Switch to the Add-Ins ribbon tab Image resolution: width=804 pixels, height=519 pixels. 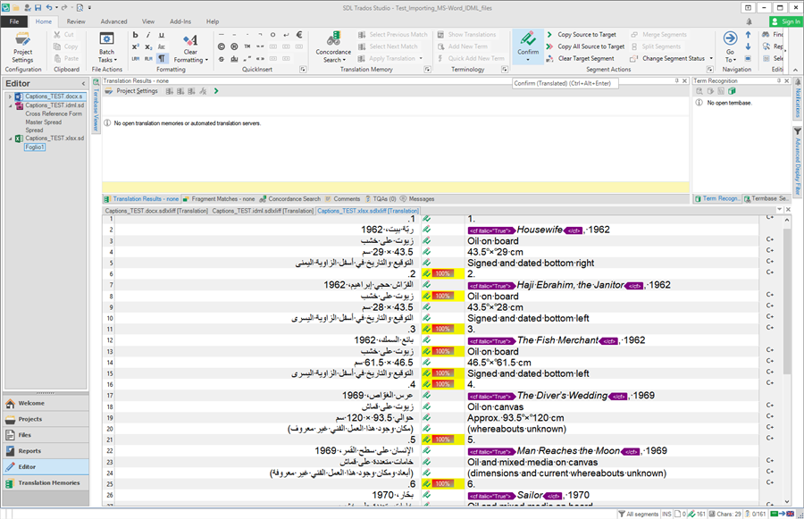click(180, 21)
